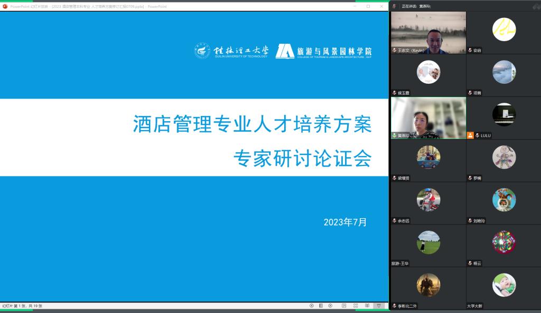
Task: Select 罗楠 participant avatar
Action: pos(503,157)
